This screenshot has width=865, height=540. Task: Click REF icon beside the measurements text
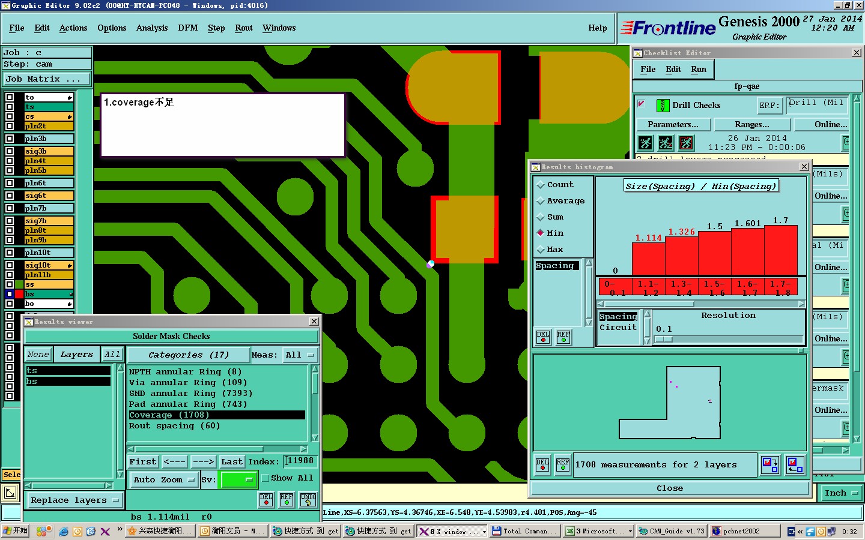pos(563,465)
